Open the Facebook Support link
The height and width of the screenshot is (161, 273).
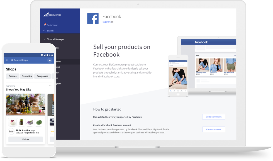(106, 22)
